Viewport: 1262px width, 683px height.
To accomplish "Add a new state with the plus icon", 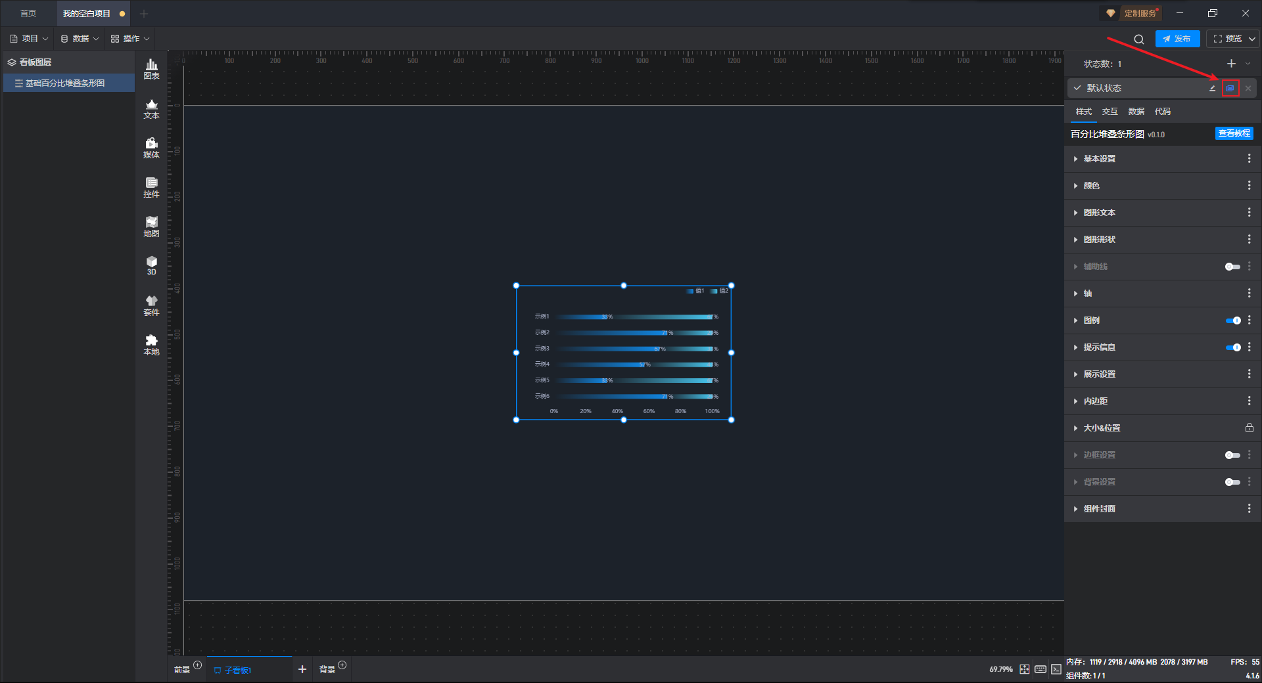I will click(x=1231, y=64).
